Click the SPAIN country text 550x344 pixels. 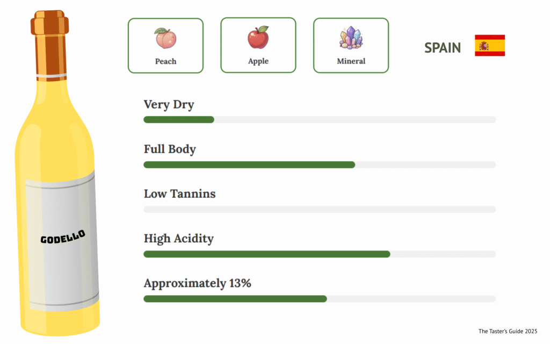coord(443,48)
